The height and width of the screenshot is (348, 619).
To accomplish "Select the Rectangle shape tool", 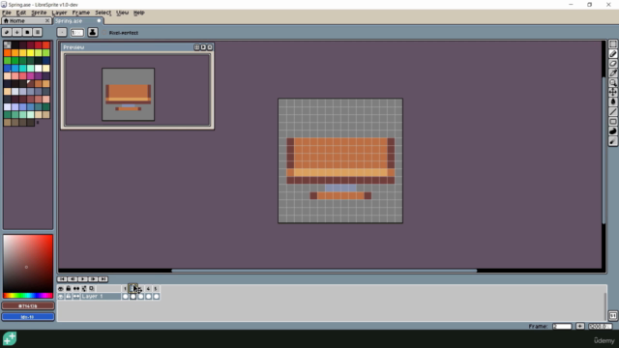I will point(612,122).
